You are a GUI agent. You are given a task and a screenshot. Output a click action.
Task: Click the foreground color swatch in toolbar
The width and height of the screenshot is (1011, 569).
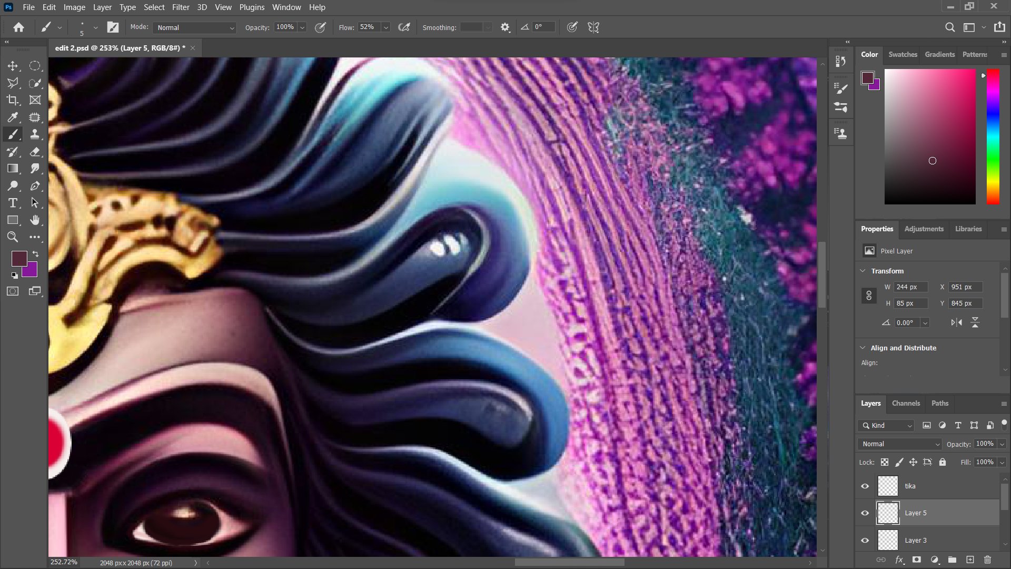pyautogui.click(x=18, y=258)
